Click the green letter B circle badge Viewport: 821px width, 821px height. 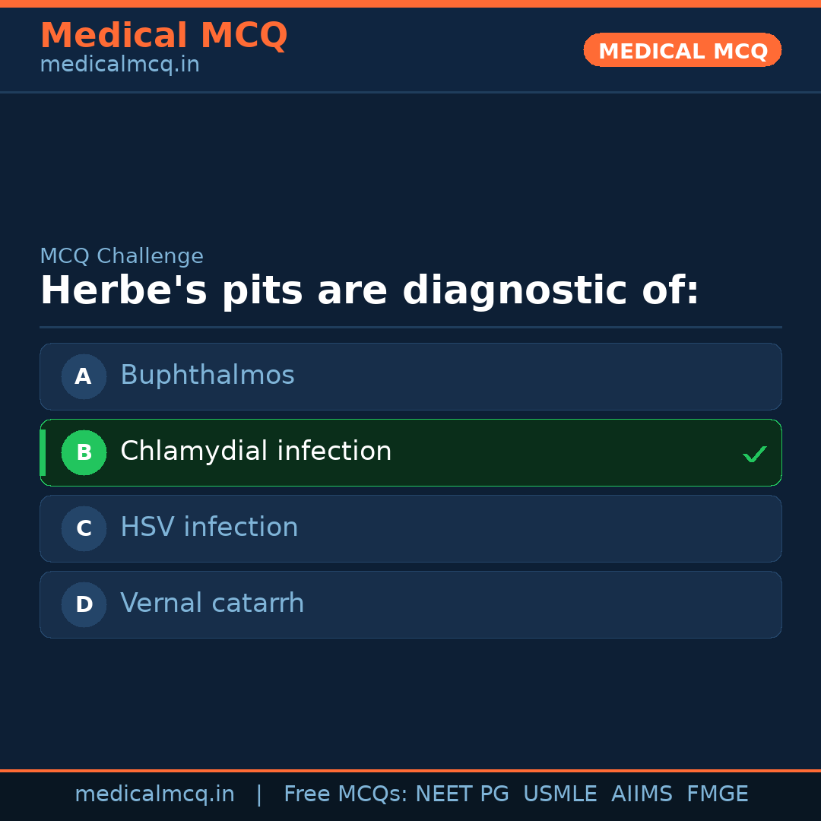tap(84, 452)
